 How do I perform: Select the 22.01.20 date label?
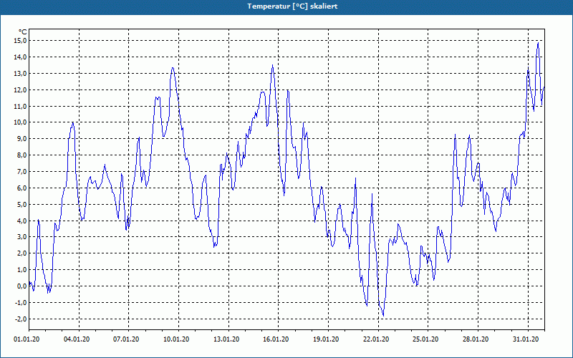(376, 339)
